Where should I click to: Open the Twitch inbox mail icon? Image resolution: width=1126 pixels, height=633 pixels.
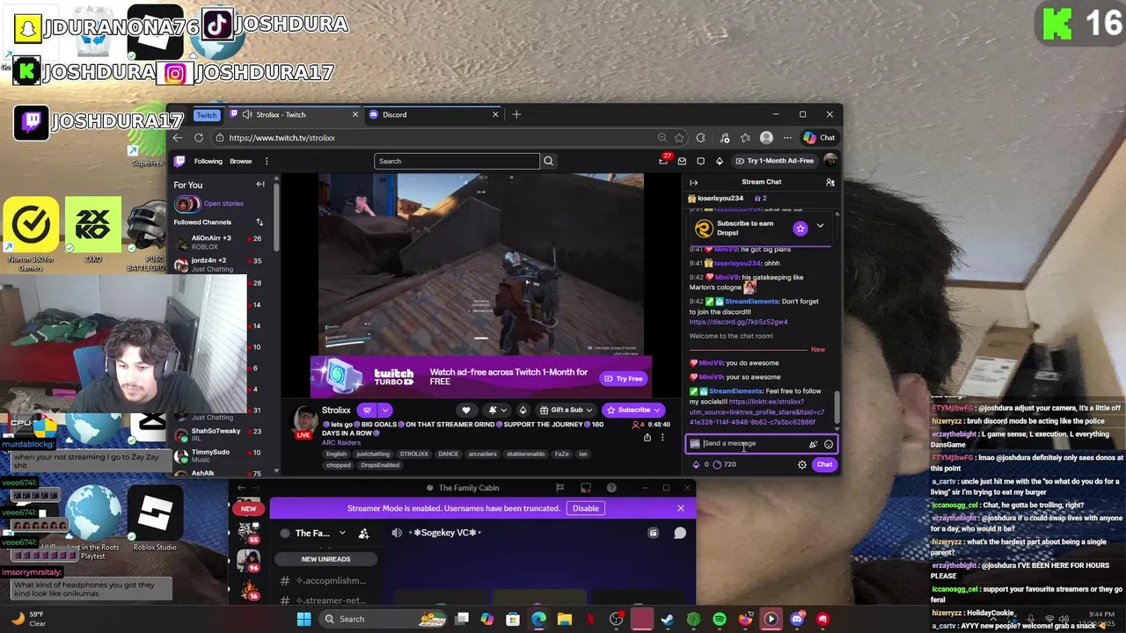click(682, 161)
